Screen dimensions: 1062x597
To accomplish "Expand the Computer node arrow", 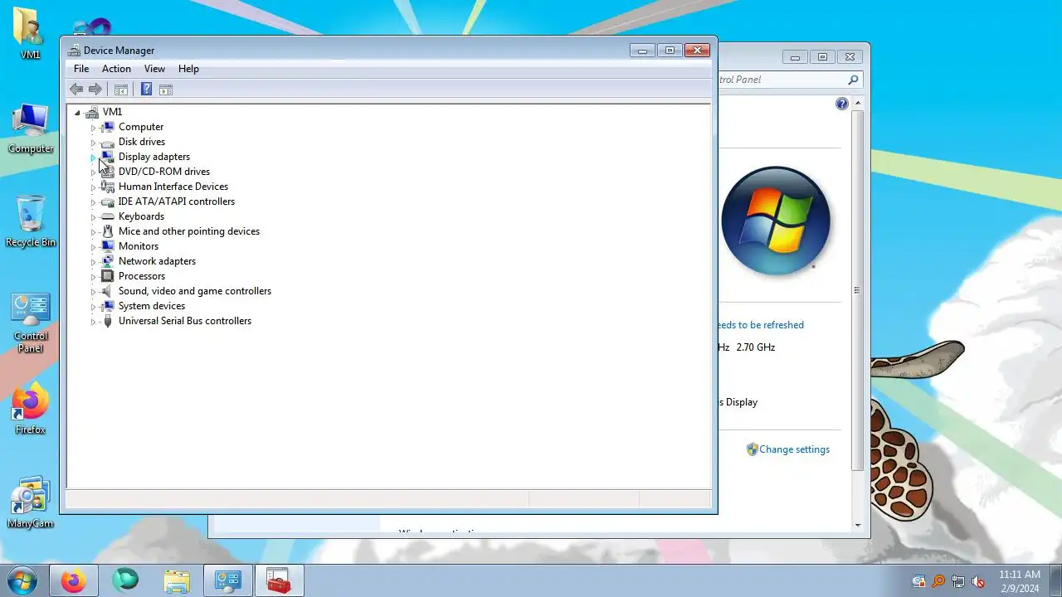I will pyautogui.click(x=93, y=128).
